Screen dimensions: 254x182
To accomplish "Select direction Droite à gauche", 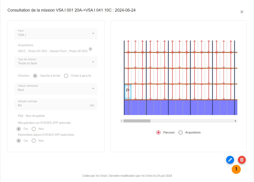I will click(x=66, y=76).
